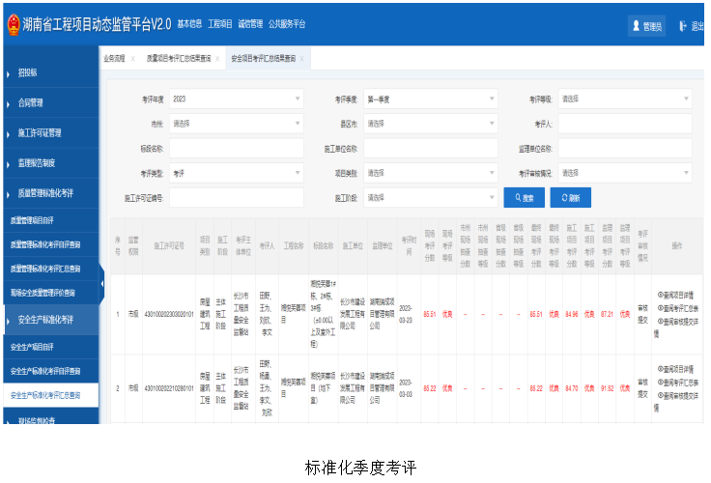Open 安全生产项目自评 in the sidebar
This screenshot has width=711, height=483.
pos(51,347)
